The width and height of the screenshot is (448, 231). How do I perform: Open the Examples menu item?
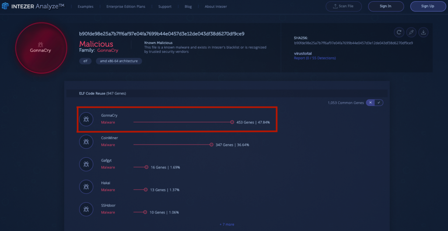click(x=85, y=7)
